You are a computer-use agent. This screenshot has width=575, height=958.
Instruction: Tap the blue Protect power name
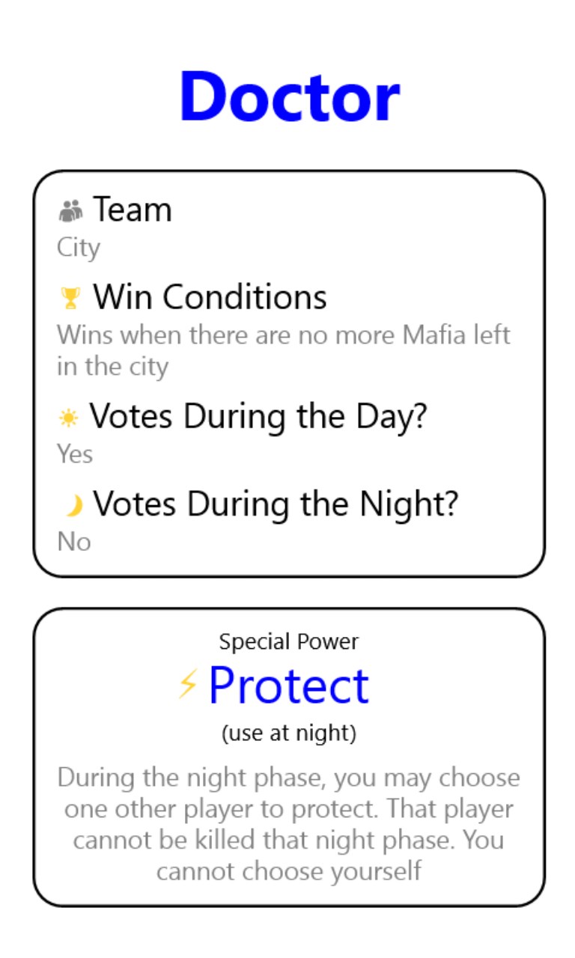(289, 686)
